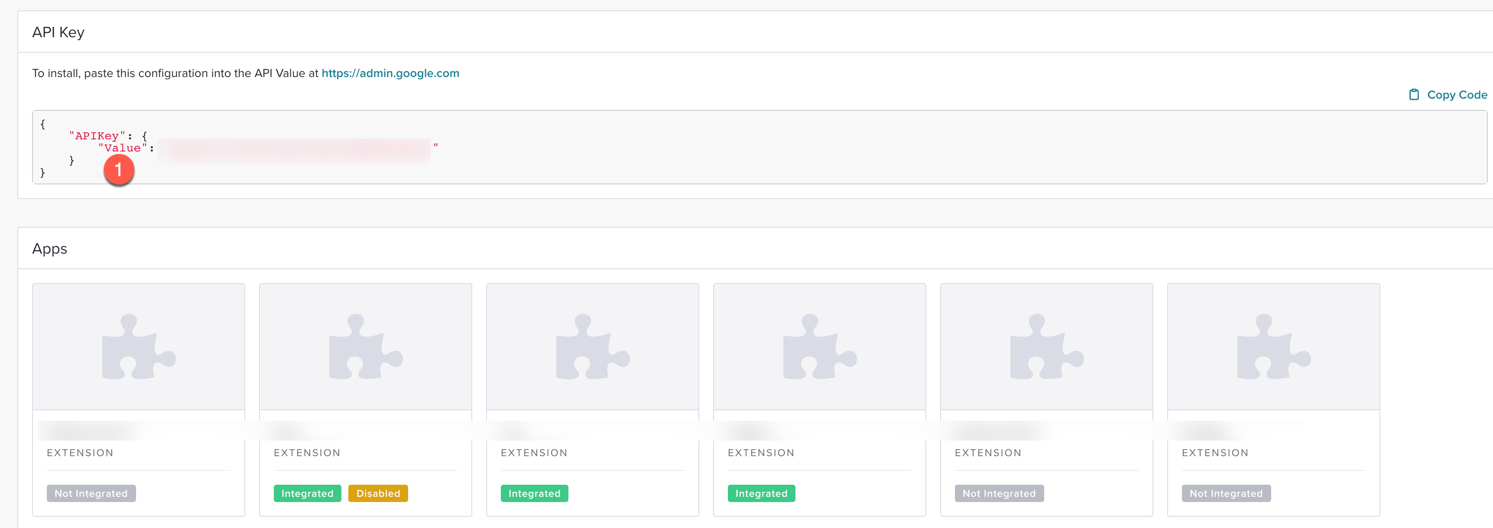Click the Integrated badge next to Disabled

(x=307, y=493)
